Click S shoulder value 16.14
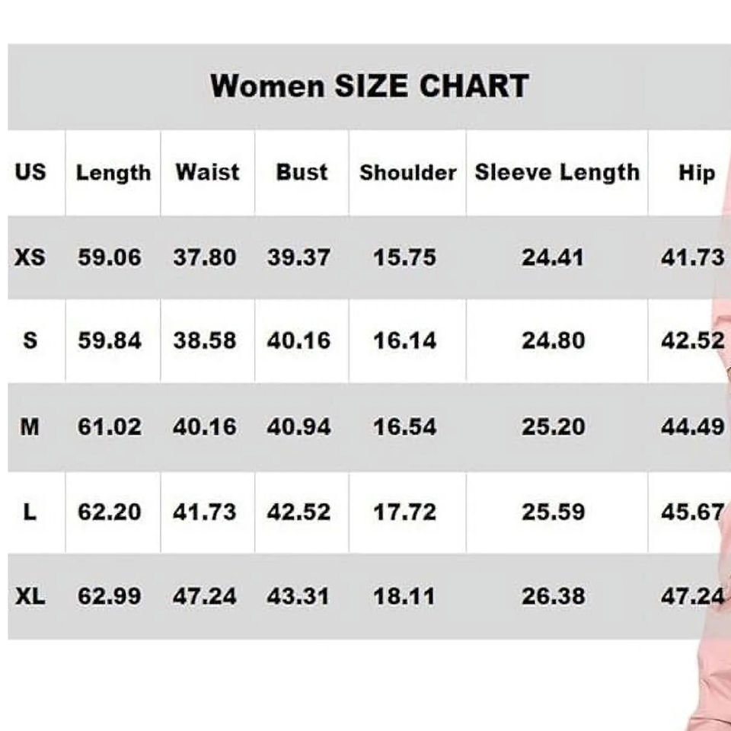Image resolution: width=731 pixels, height=731 pixels. (x=404, y=340)
